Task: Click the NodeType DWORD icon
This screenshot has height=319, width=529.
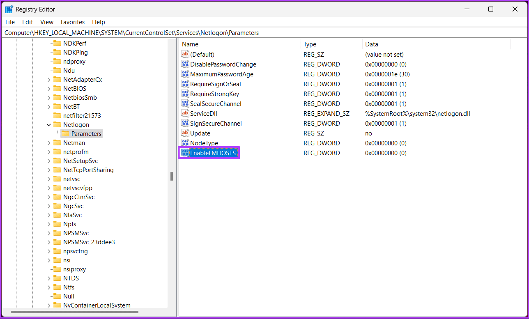Action: pos(185,143)
